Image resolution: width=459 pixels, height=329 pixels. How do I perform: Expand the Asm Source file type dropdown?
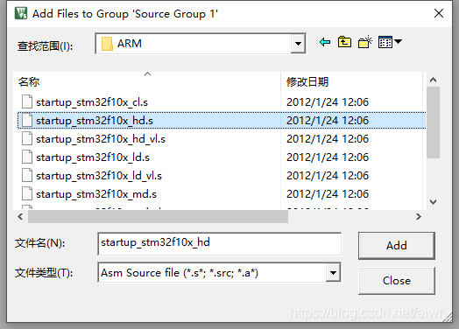(333, 273)
